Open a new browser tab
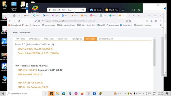Image resolution: width=171 pixels, height=96 pixels. [x=134, y=15]
